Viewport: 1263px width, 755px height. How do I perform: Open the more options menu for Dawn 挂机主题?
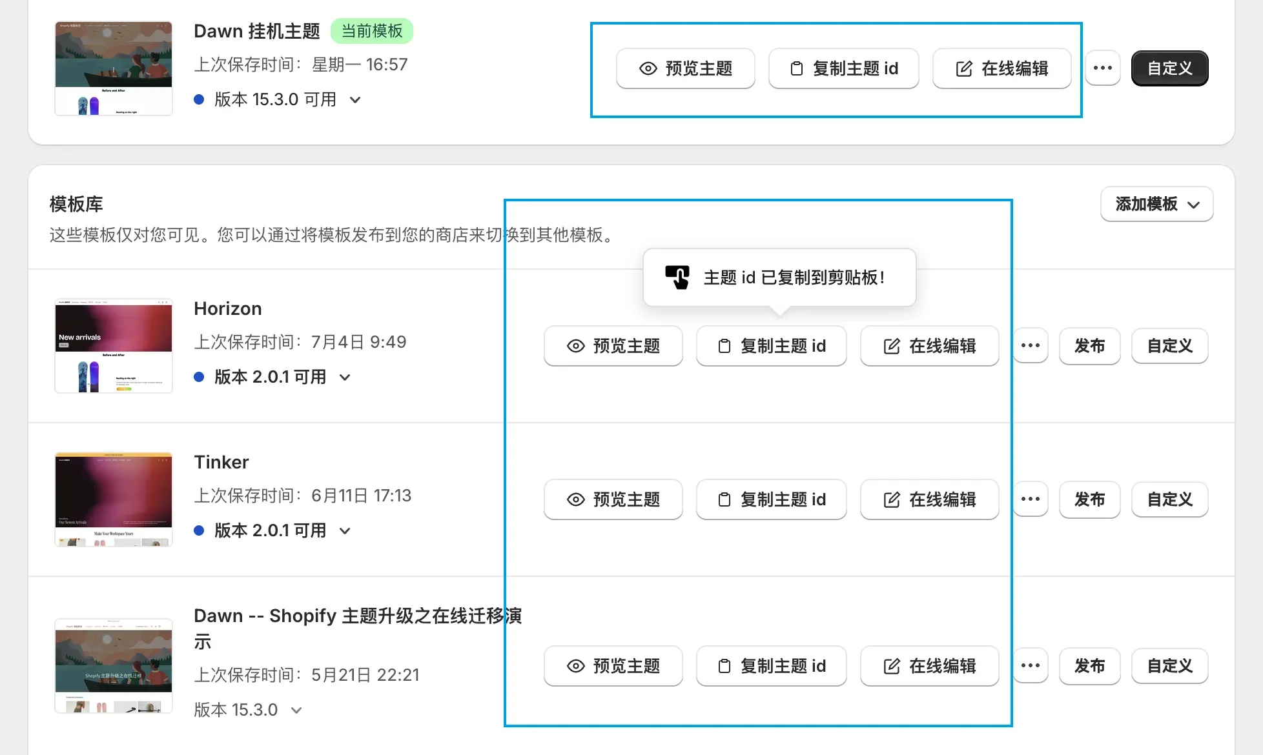[1102, 68]
